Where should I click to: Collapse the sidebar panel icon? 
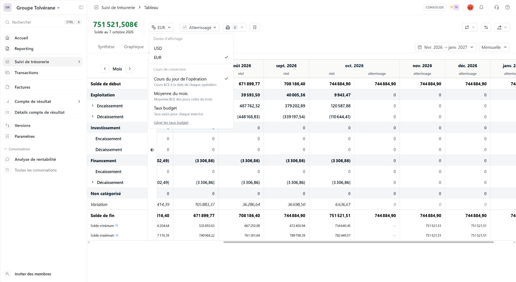tap(81, 7)
